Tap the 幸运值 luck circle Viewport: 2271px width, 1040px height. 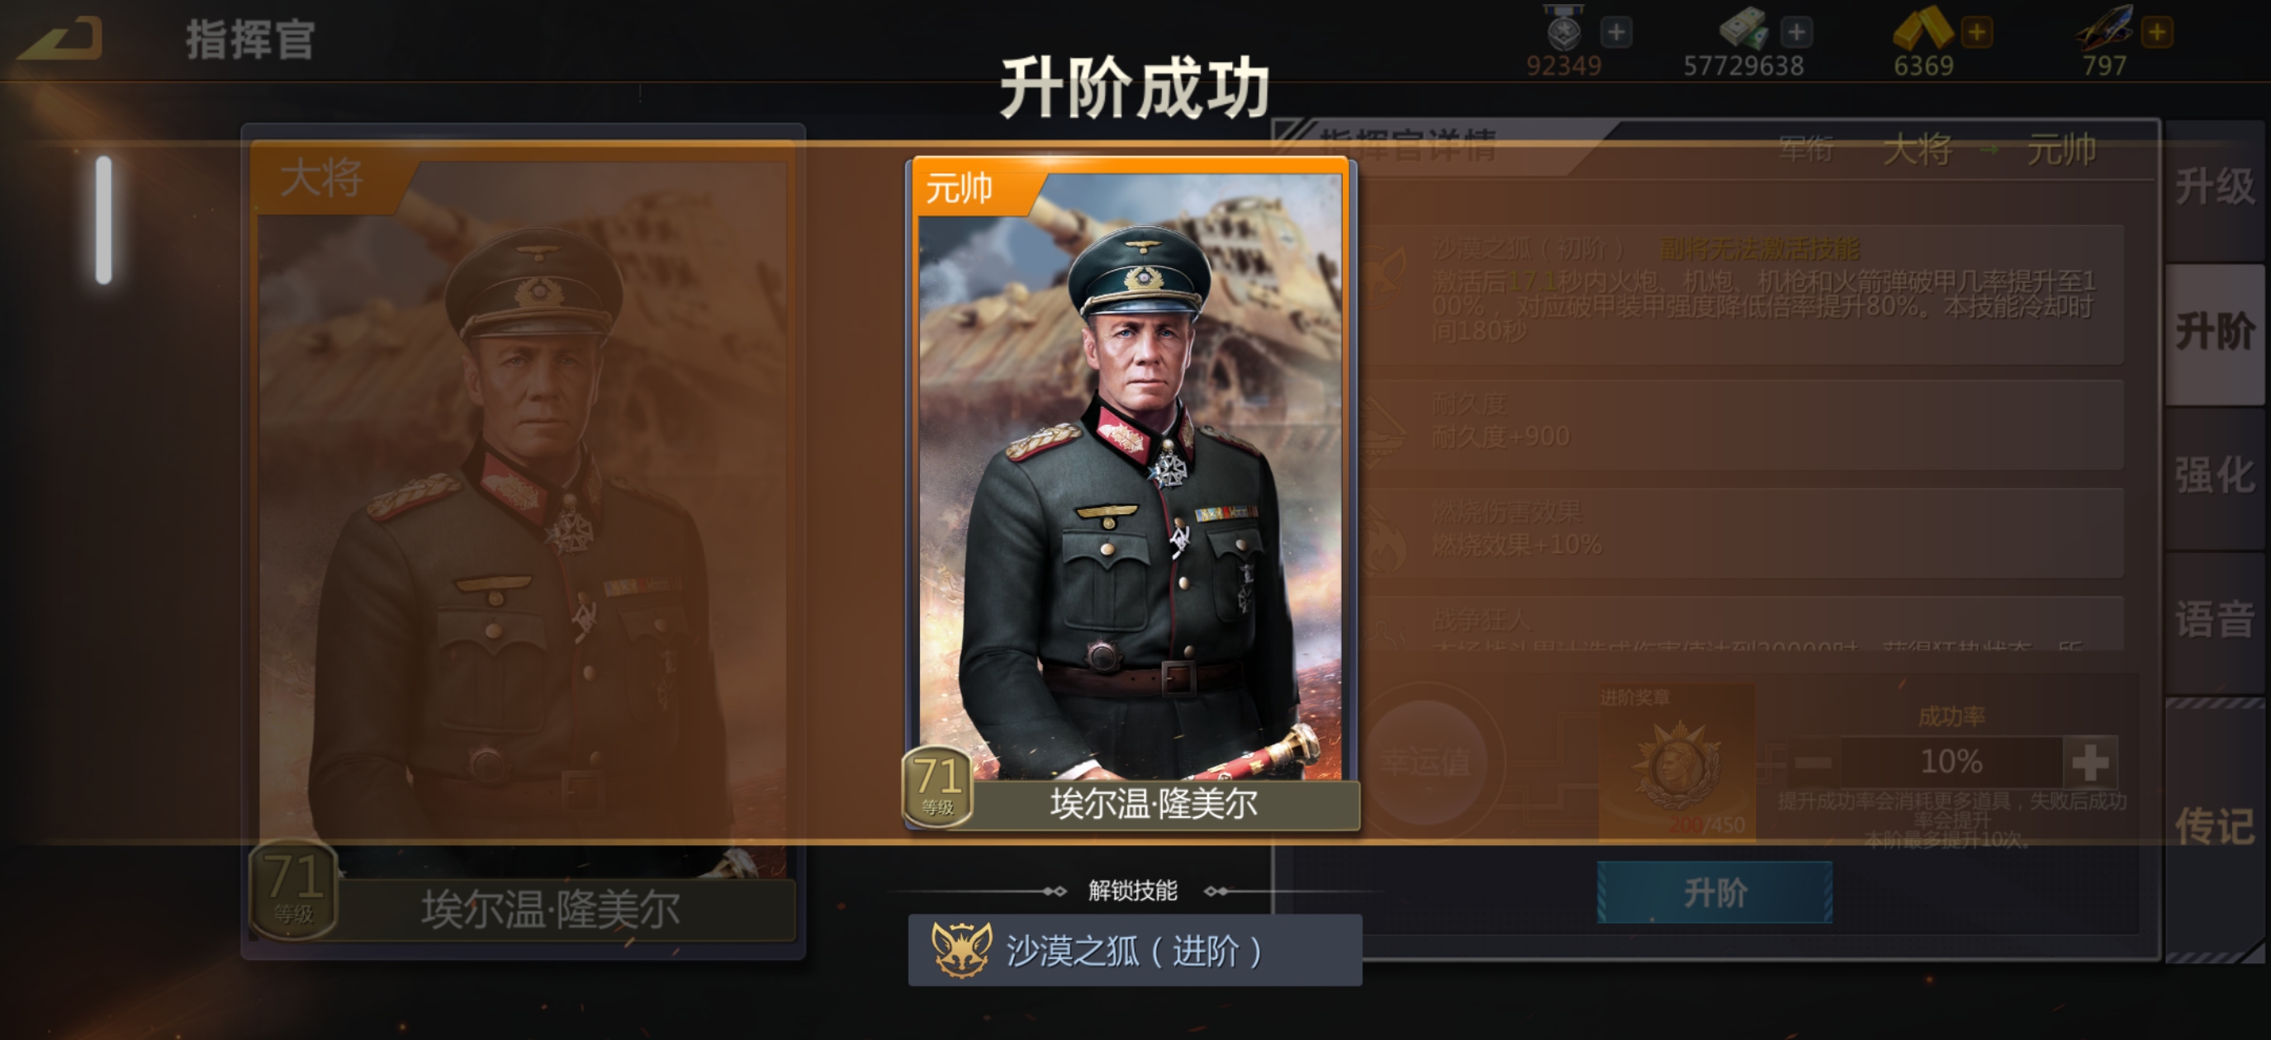pos(1425,763)
